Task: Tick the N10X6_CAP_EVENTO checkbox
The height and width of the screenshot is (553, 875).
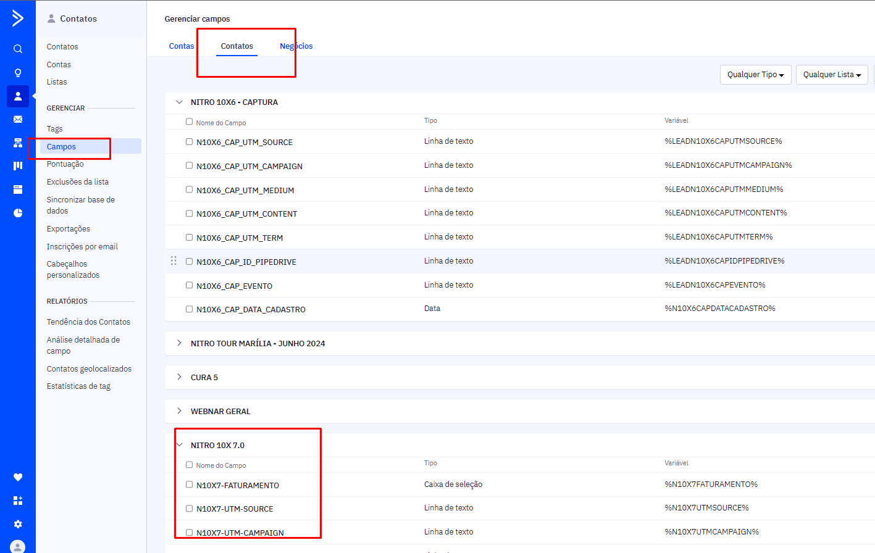Action: coord(189,285)
